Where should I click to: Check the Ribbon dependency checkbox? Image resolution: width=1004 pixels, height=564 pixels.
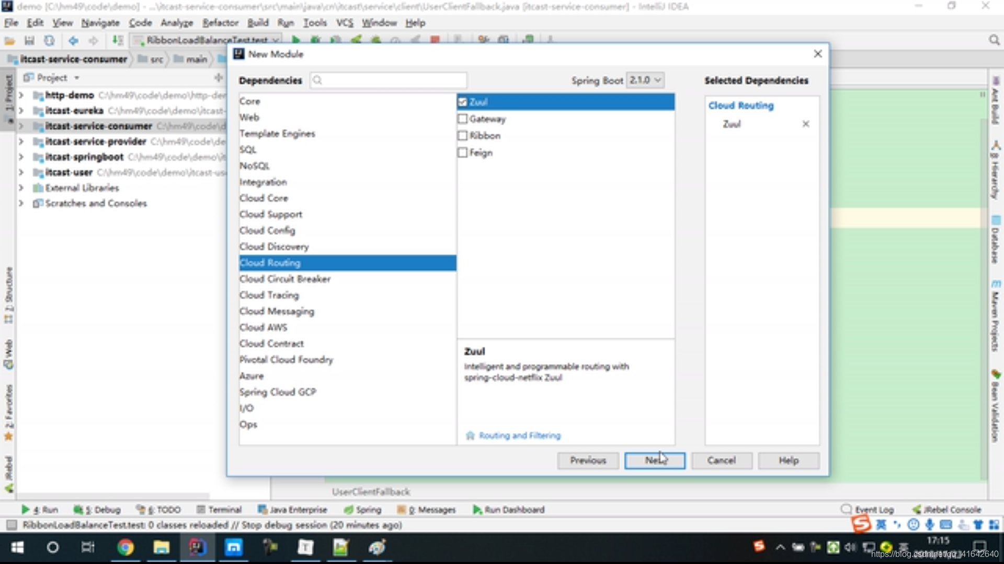(x=462, y=136)
